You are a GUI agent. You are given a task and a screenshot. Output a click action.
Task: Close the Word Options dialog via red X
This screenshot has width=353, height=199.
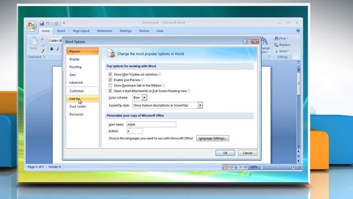pos(255,42)
